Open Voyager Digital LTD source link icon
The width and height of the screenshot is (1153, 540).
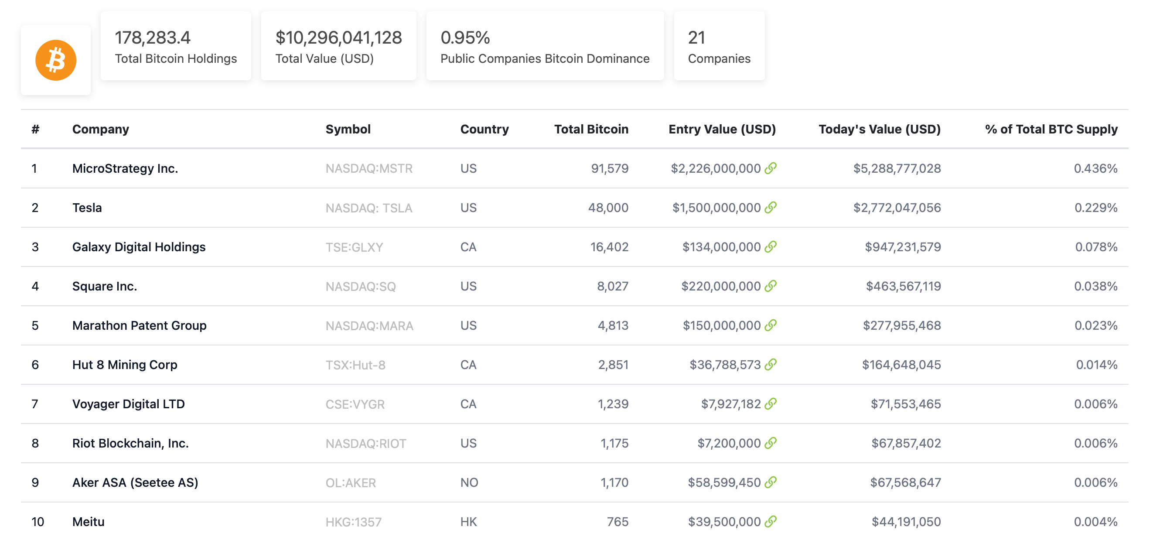(x=770, y=404)
